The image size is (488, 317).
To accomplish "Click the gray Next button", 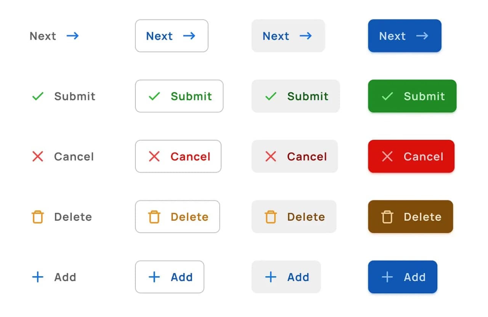I will [x=288, y=36].
